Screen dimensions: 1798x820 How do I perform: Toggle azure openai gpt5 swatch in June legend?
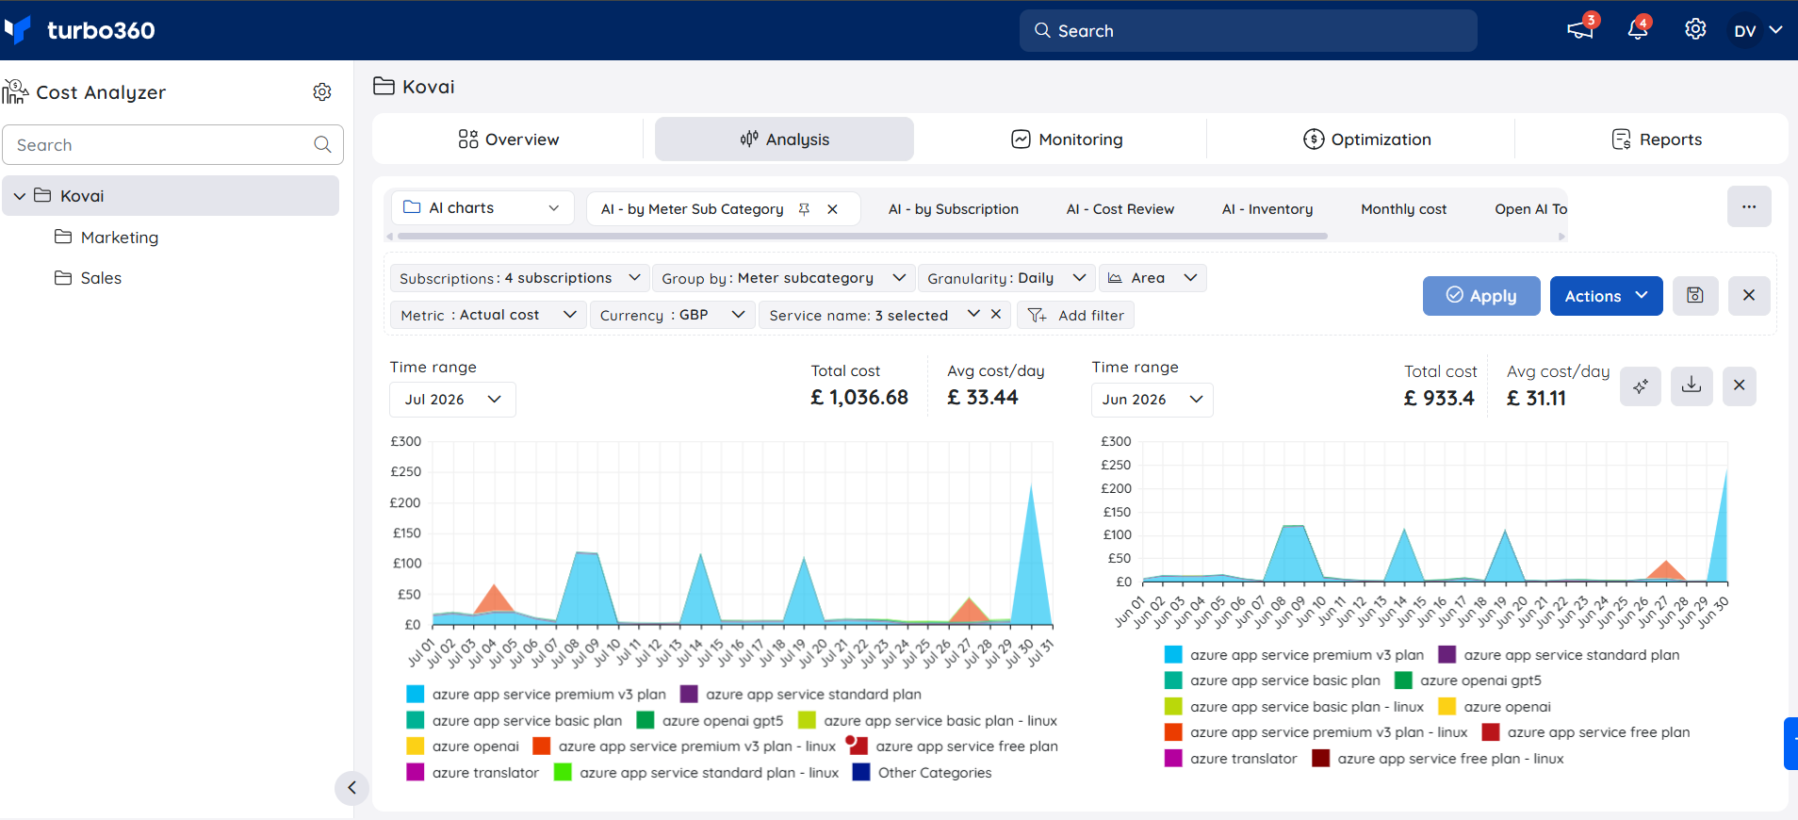click(x=1403, y=681)
